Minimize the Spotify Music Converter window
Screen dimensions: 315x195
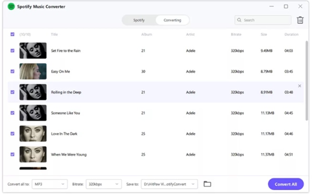272,7
